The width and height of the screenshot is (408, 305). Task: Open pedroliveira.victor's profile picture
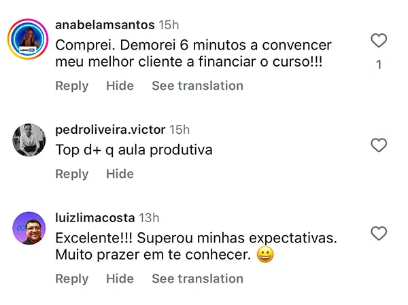pyautogui.click(x=28, y=141)
